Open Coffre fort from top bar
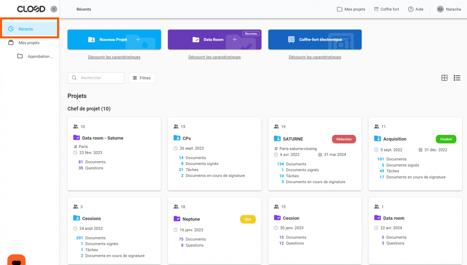The height and width of the screenshot is (265, 467). [x=386, y=9]
